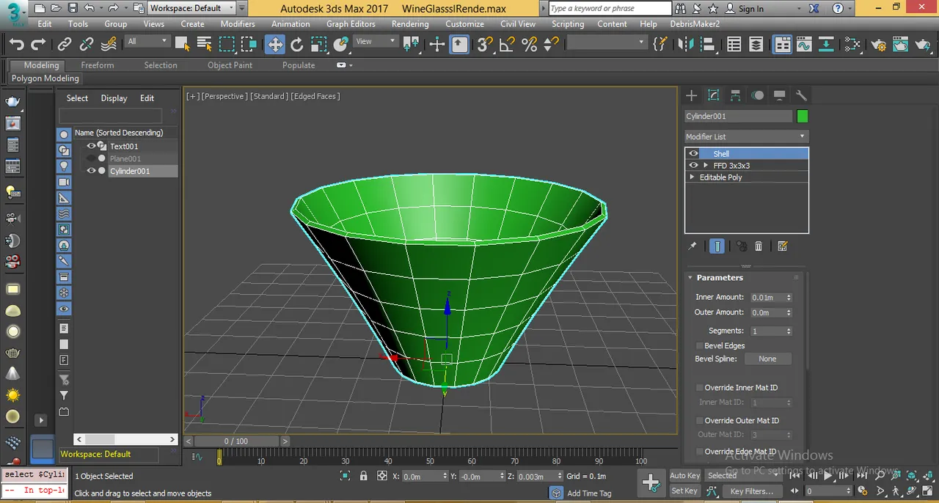Open the Animation menu
The image size is (939, 503).
291,24
